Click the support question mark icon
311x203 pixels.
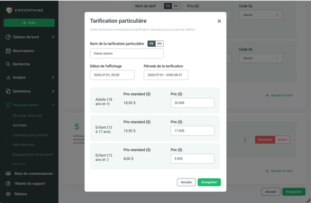(x=8, y=184)
